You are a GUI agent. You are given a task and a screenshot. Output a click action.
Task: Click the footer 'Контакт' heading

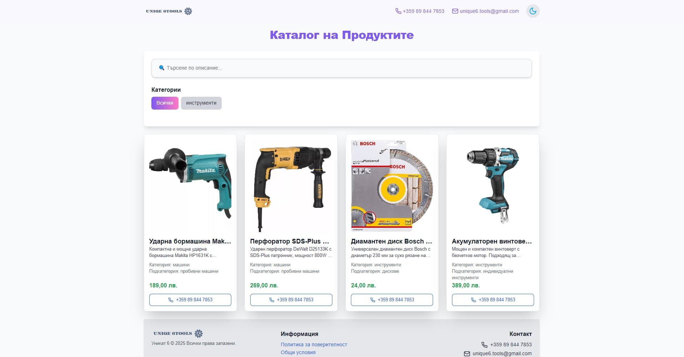(x=520, y=334)
